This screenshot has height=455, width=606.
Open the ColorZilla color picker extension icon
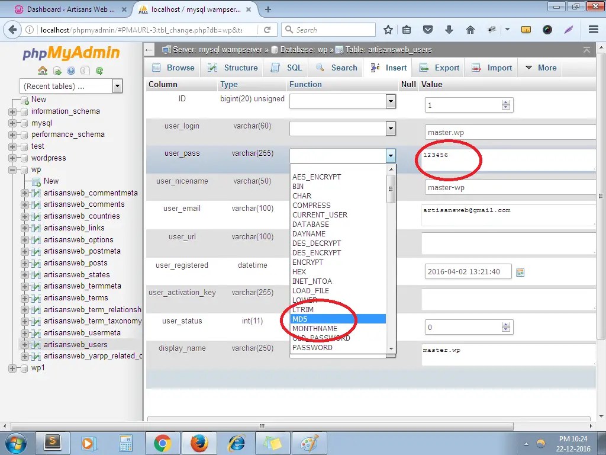[547, 30]
